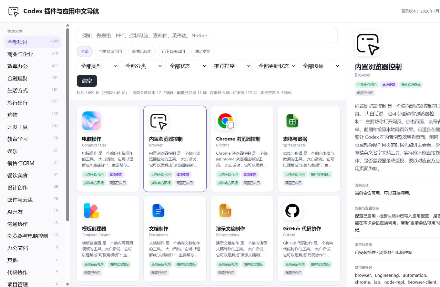Open the 推荐排序 sort dropdown

tap(230, 66)
